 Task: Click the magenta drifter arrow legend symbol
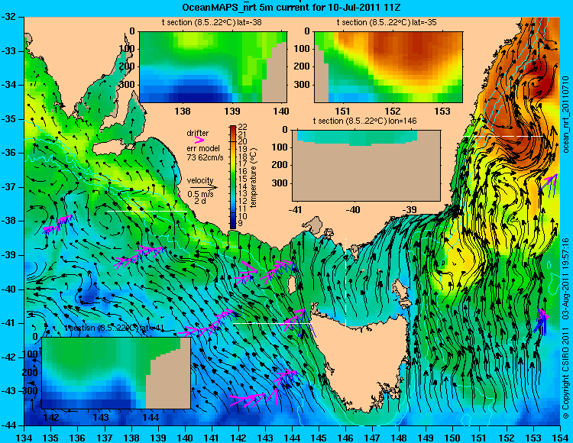point(199,140)
